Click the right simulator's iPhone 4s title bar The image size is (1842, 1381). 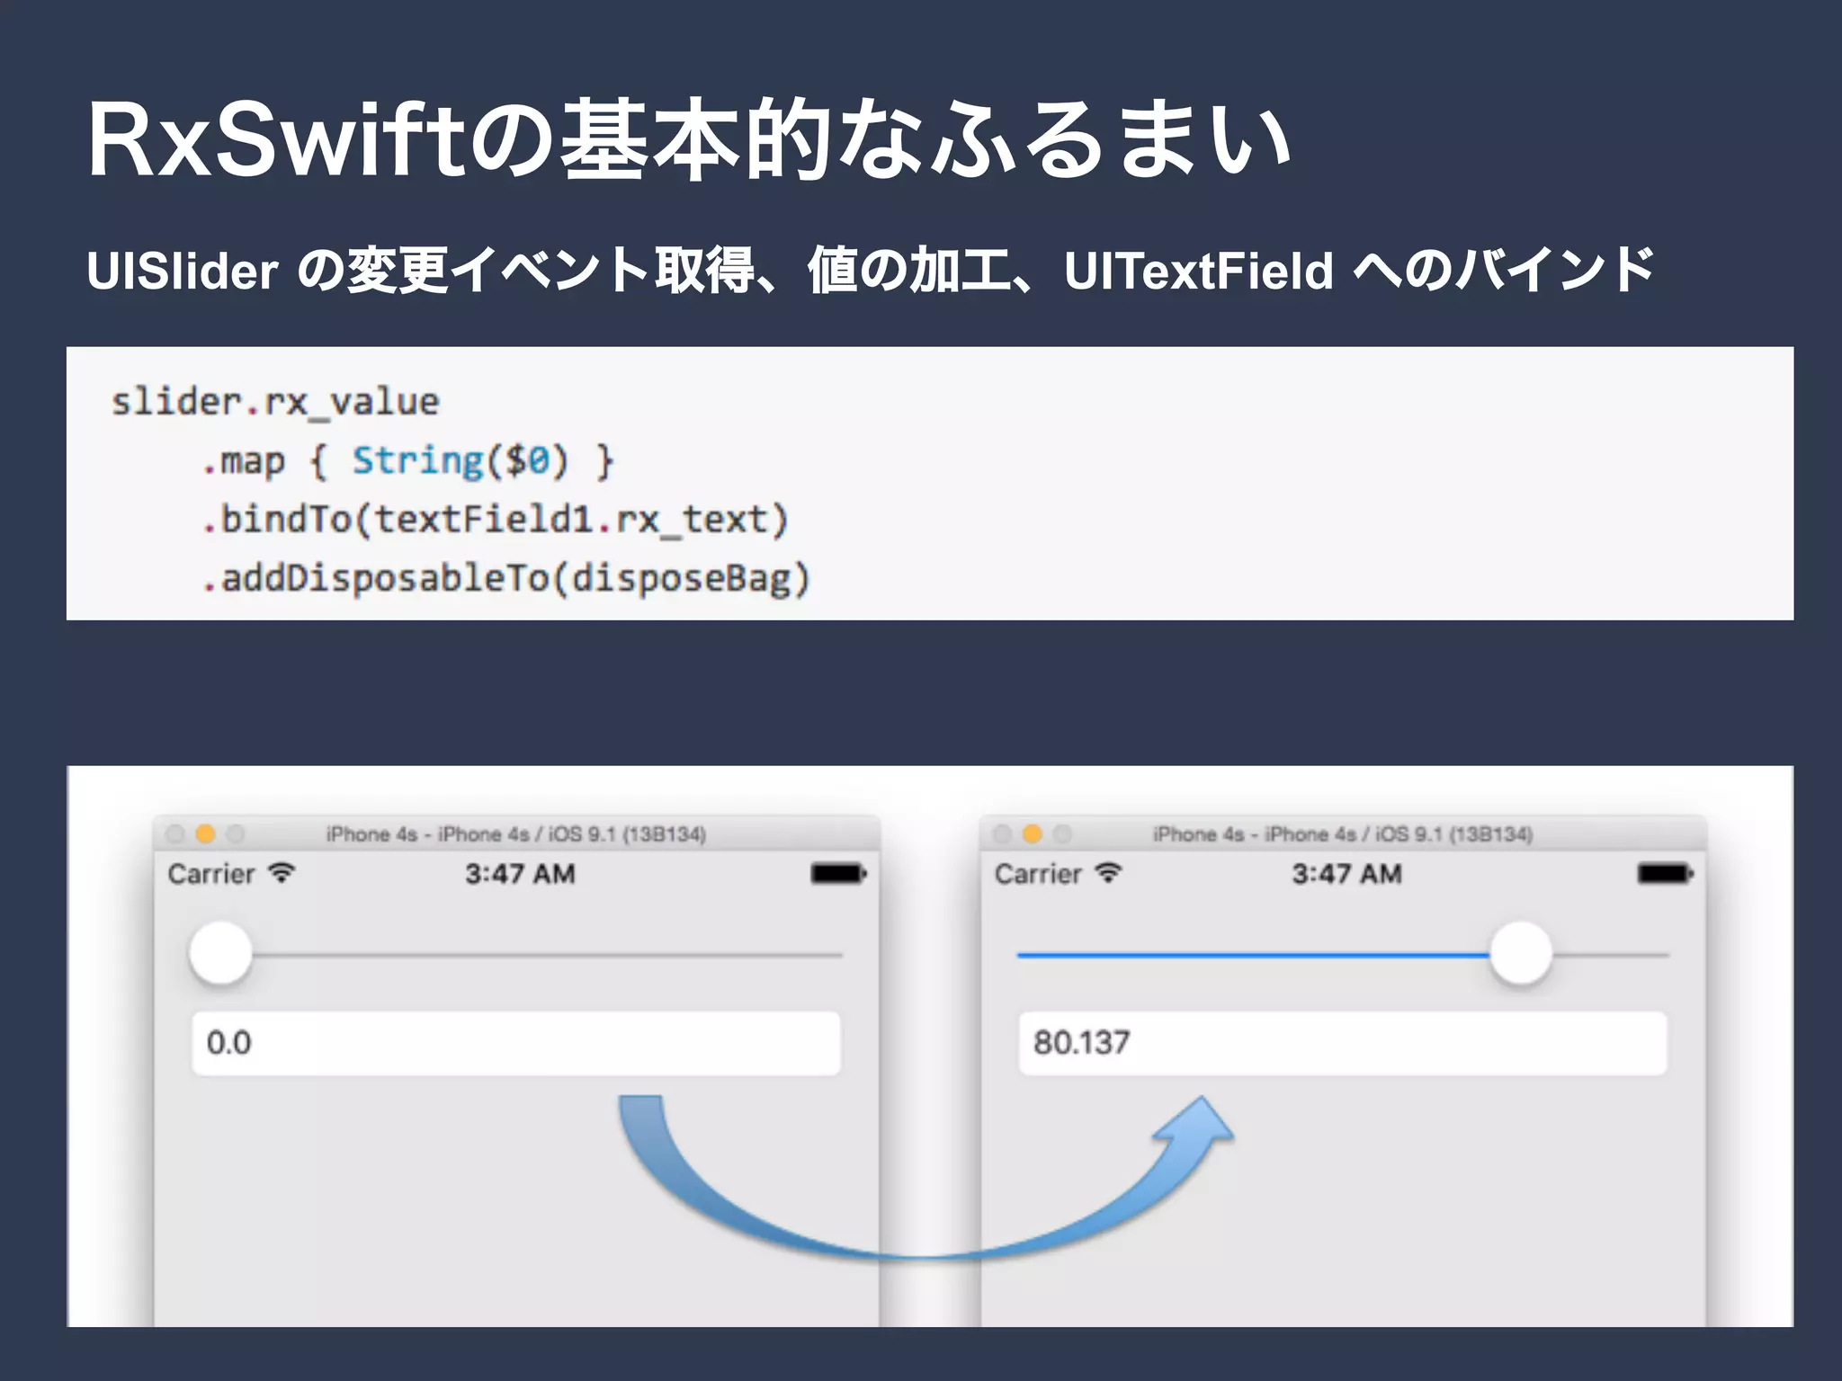[1342, 834]
